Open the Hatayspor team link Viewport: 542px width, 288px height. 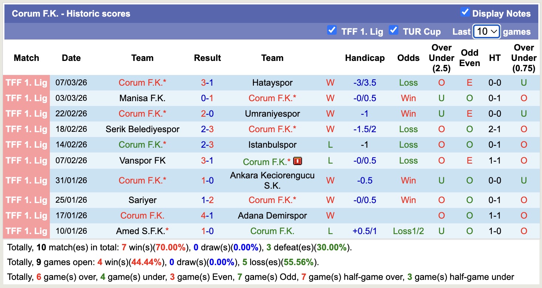point(272,83)
